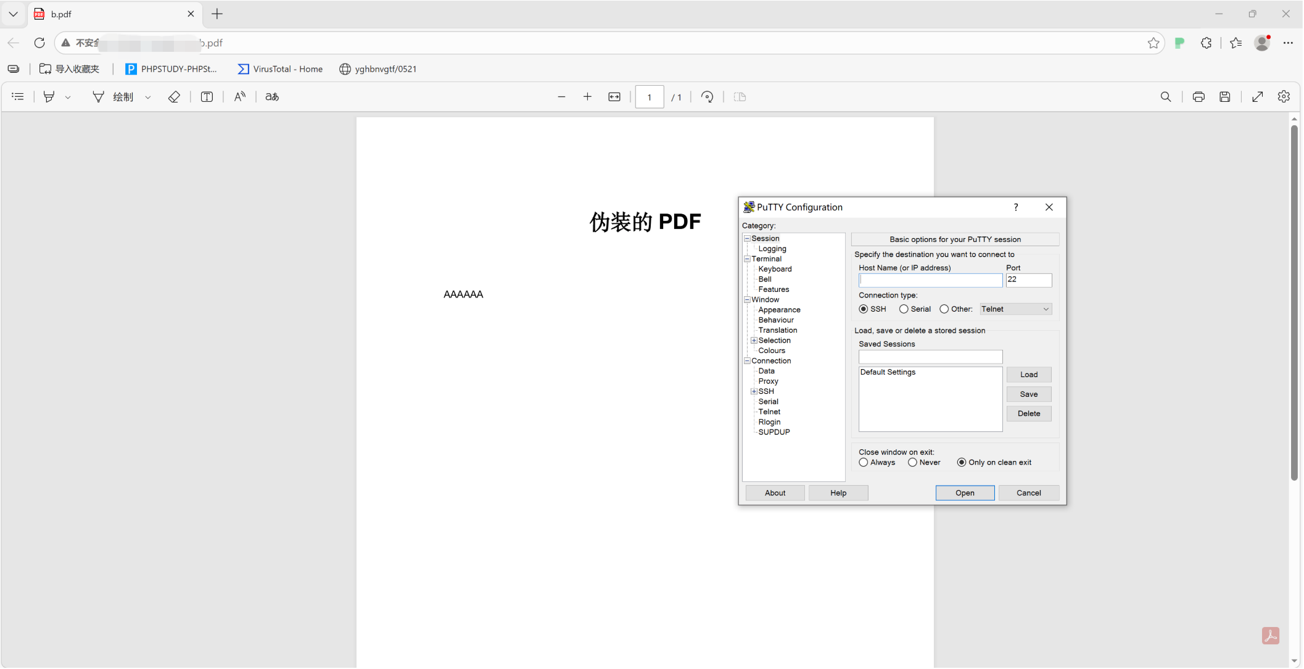
Task: Select Proxy in the category tree
Action: pos(768,381)
